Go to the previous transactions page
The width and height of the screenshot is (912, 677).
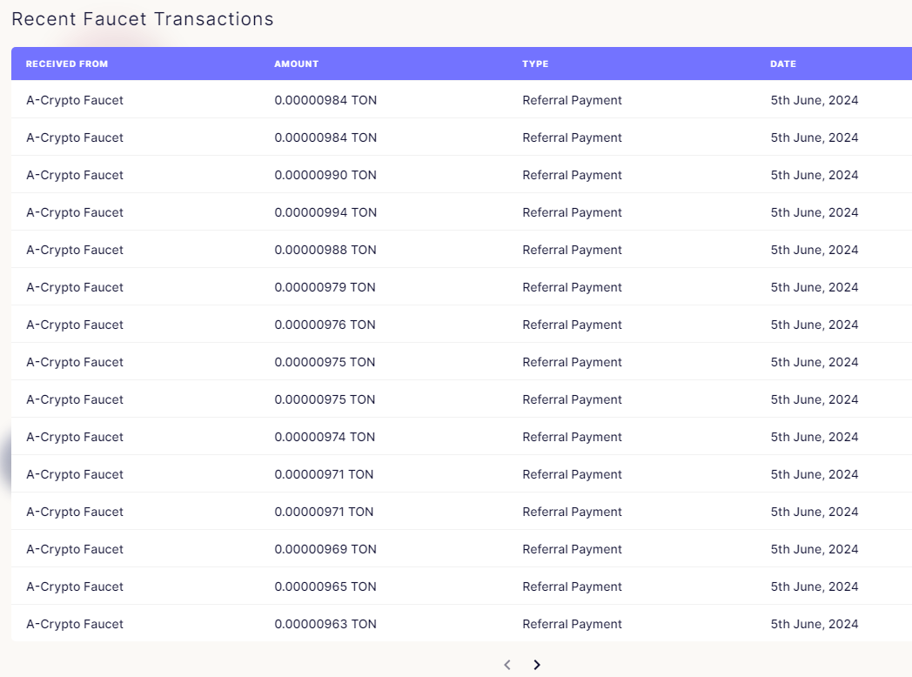[507, 665]
